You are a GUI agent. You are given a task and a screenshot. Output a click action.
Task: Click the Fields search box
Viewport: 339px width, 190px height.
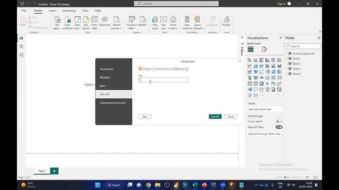tap(303, 46)
